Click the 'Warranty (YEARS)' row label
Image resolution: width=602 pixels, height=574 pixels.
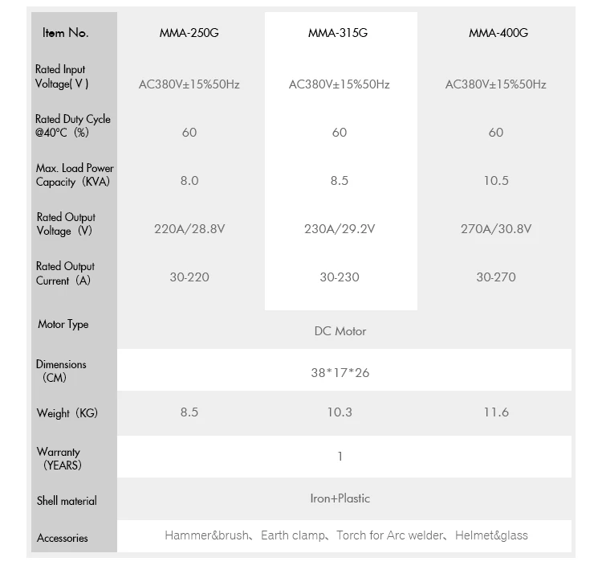[59, 458]
